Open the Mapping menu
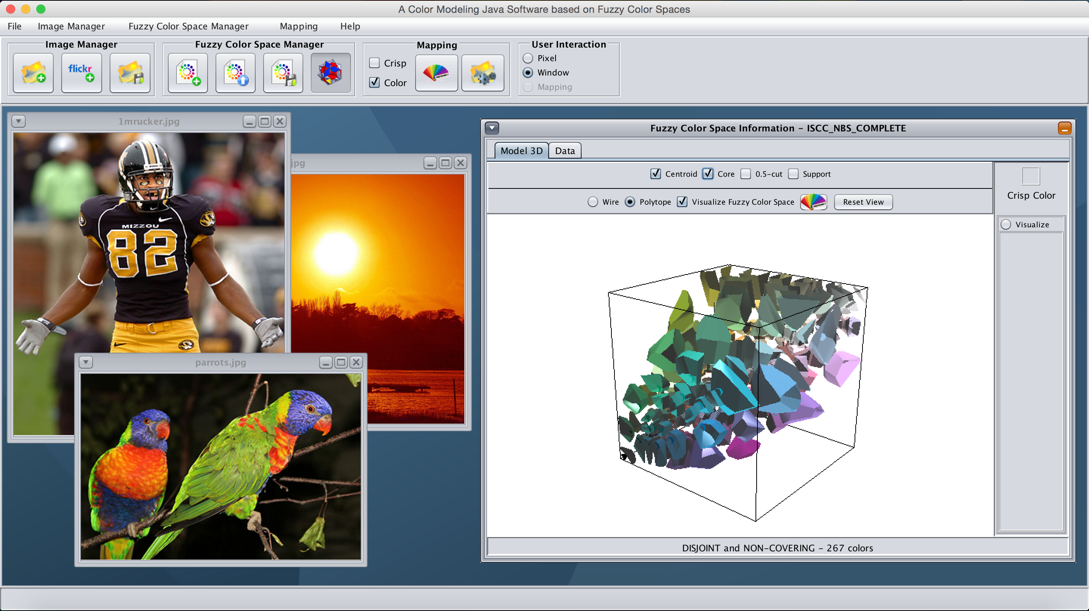The width and height of the screenshot is (1089, 611). click(298, 26)
